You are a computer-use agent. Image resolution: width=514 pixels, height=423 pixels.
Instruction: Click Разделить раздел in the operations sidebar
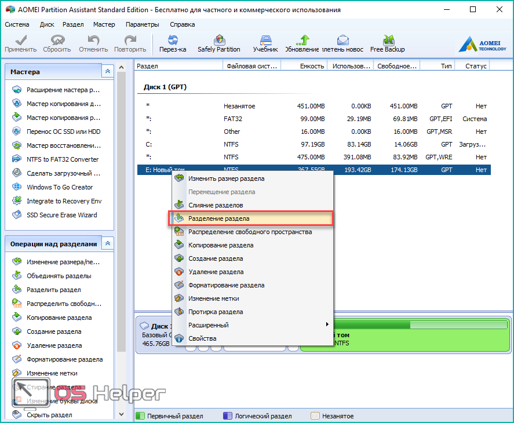(x=53, y=290)
